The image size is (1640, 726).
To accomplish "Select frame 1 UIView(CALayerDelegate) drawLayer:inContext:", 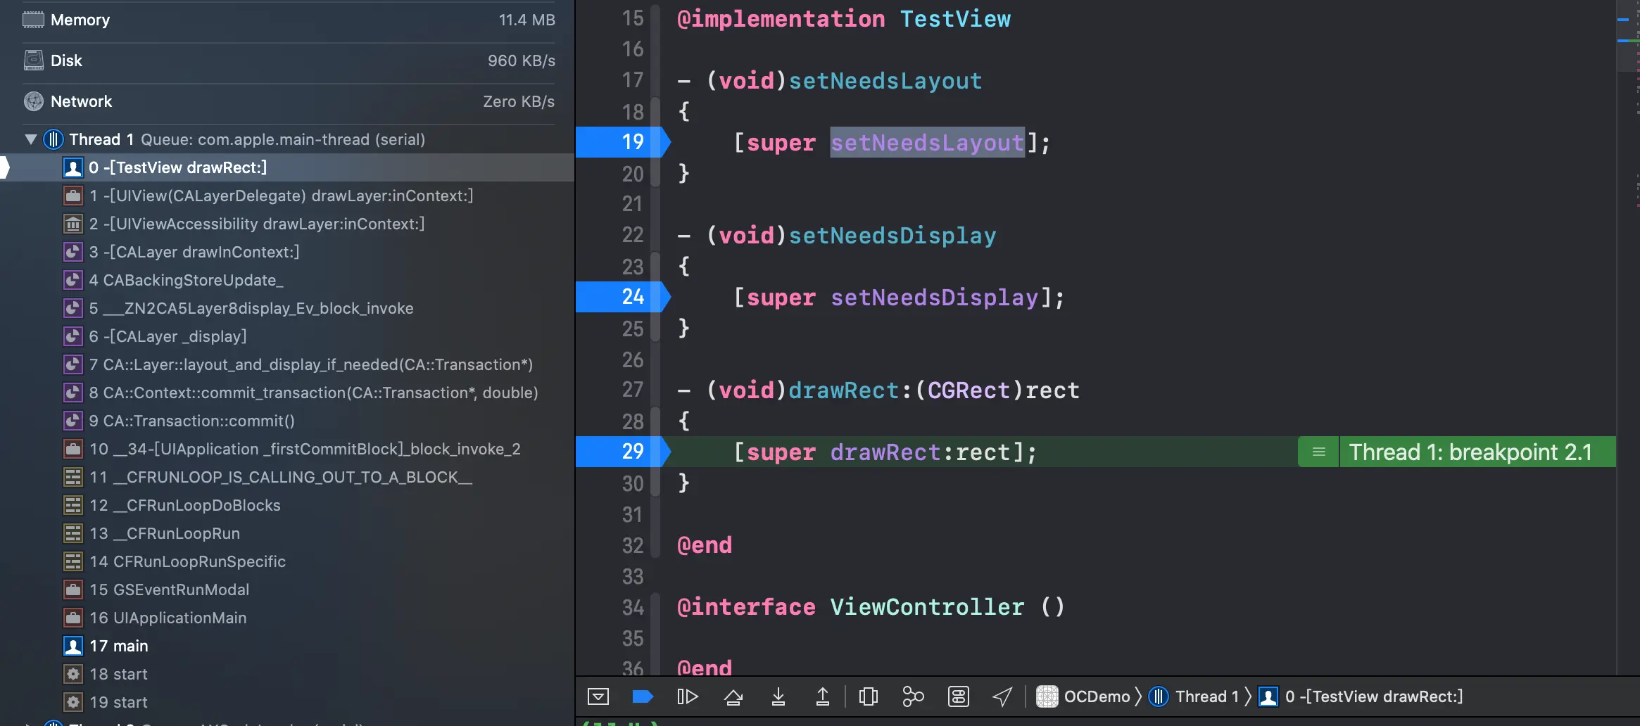I will pyautogui.click(x=287, y=196).
